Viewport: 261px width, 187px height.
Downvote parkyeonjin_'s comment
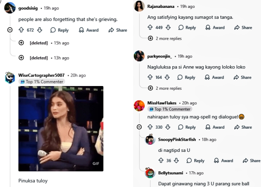[x=167, y=77]
